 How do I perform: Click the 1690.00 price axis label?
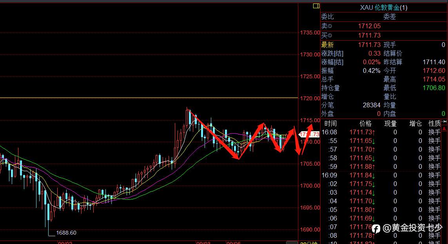click(310, 230)
